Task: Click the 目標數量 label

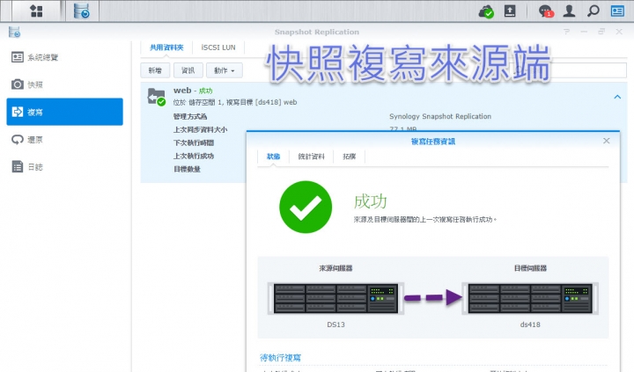Action: [187, 169]
